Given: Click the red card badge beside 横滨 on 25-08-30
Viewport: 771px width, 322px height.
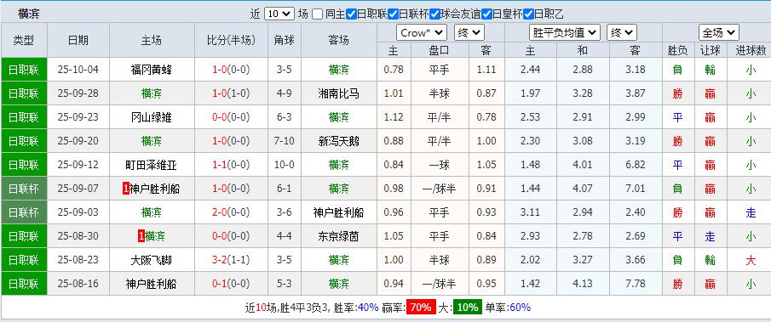Looking at the screenshot, I should [x=141, y=236].
